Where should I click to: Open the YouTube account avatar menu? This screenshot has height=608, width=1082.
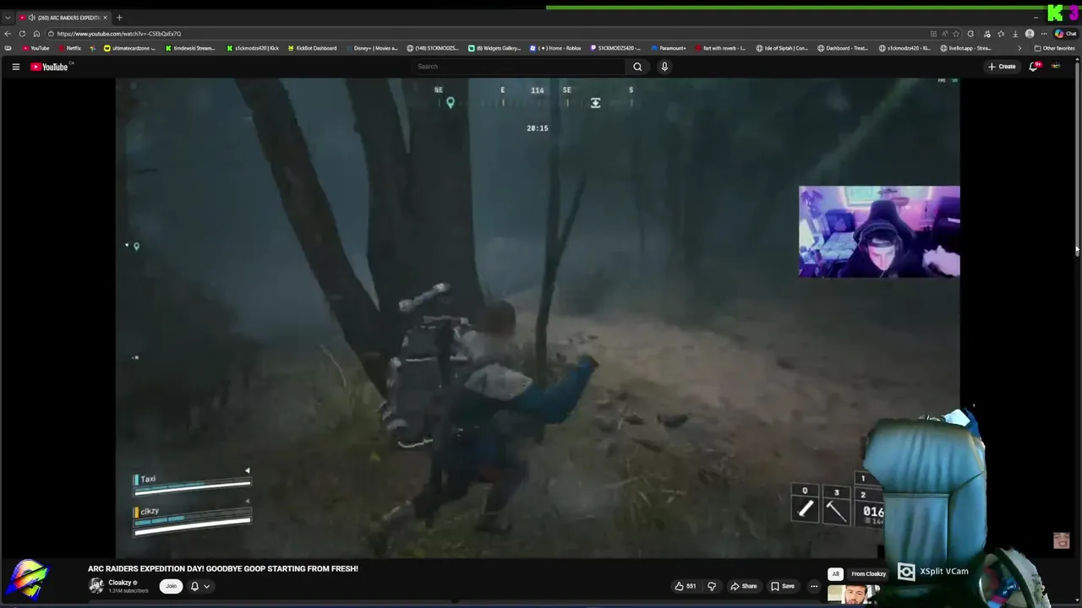[x=1056, y=67]
